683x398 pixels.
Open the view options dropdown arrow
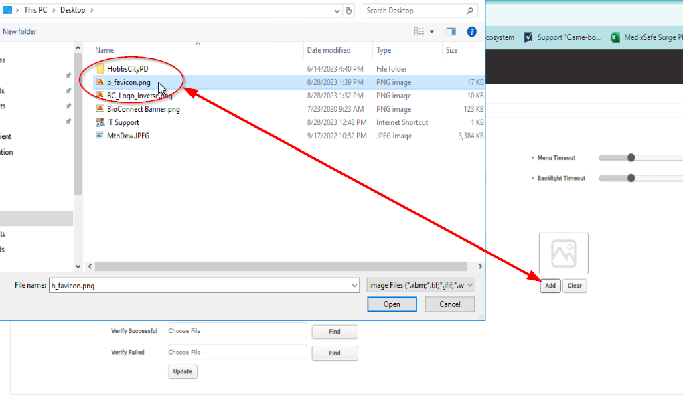click(x=432, y=31)
